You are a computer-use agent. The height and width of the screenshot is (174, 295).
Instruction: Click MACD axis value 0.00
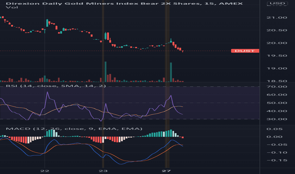point(274,137)
